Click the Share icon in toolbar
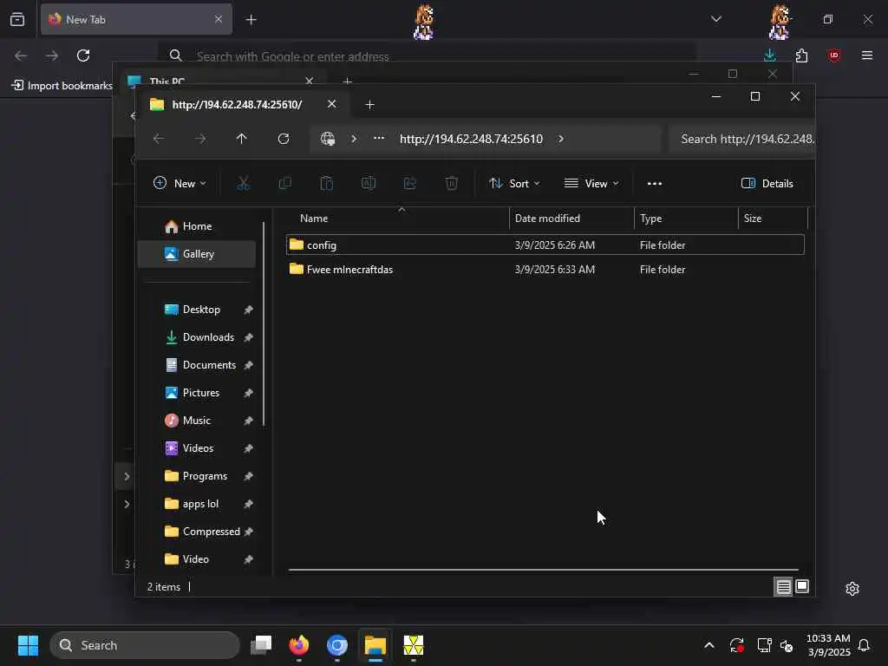The width and height of the screenshot is (888, 666). (410, 184)
